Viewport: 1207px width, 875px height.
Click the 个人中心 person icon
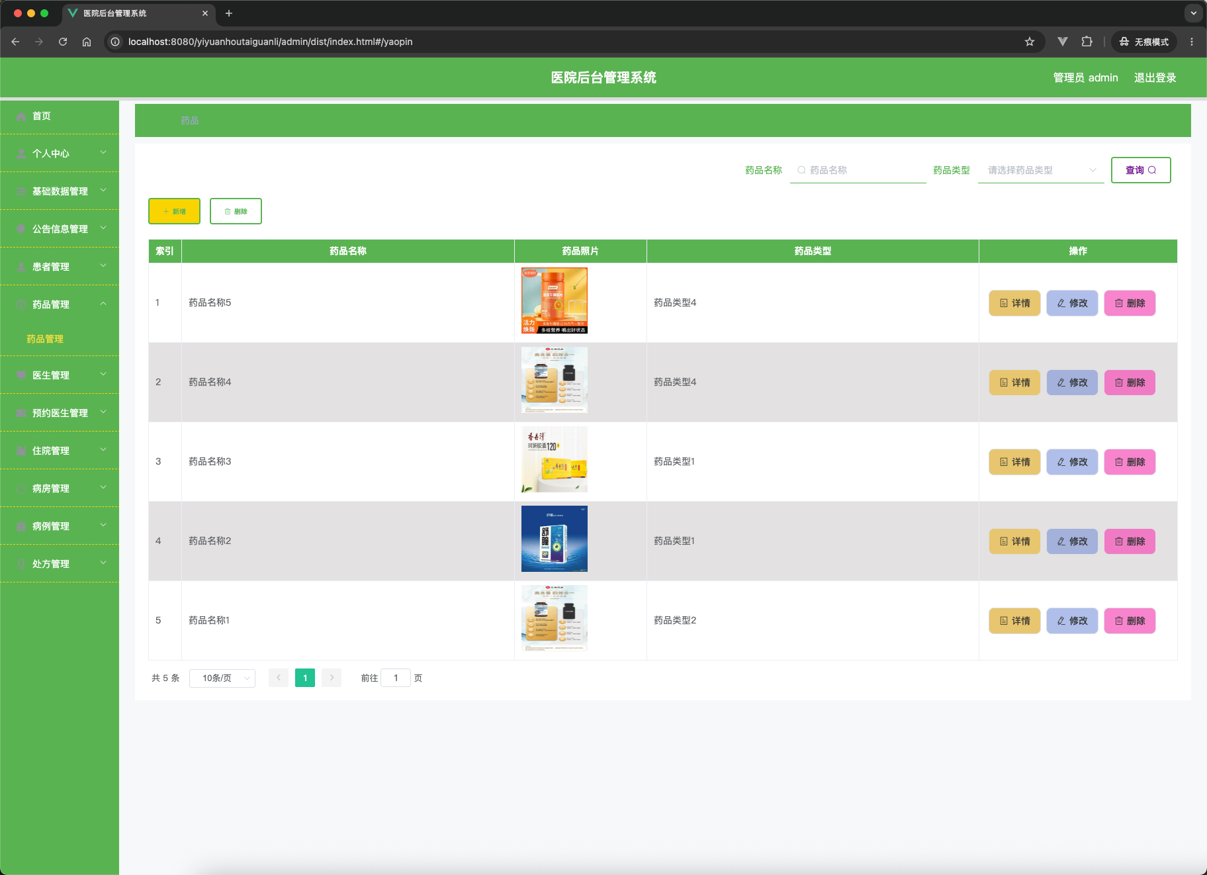pos(21,154)
